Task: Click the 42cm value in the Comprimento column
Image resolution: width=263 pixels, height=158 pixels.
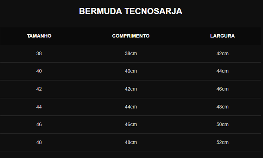Action: coord(131,89)
